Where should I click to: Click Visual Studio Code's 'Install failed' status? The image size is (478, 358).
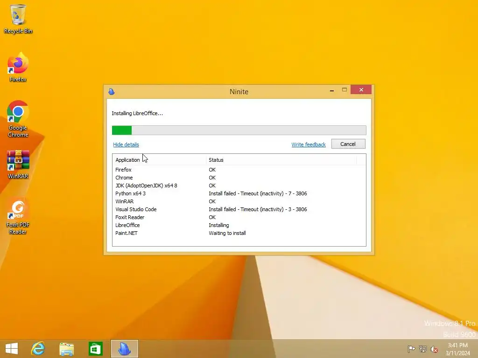258,209
